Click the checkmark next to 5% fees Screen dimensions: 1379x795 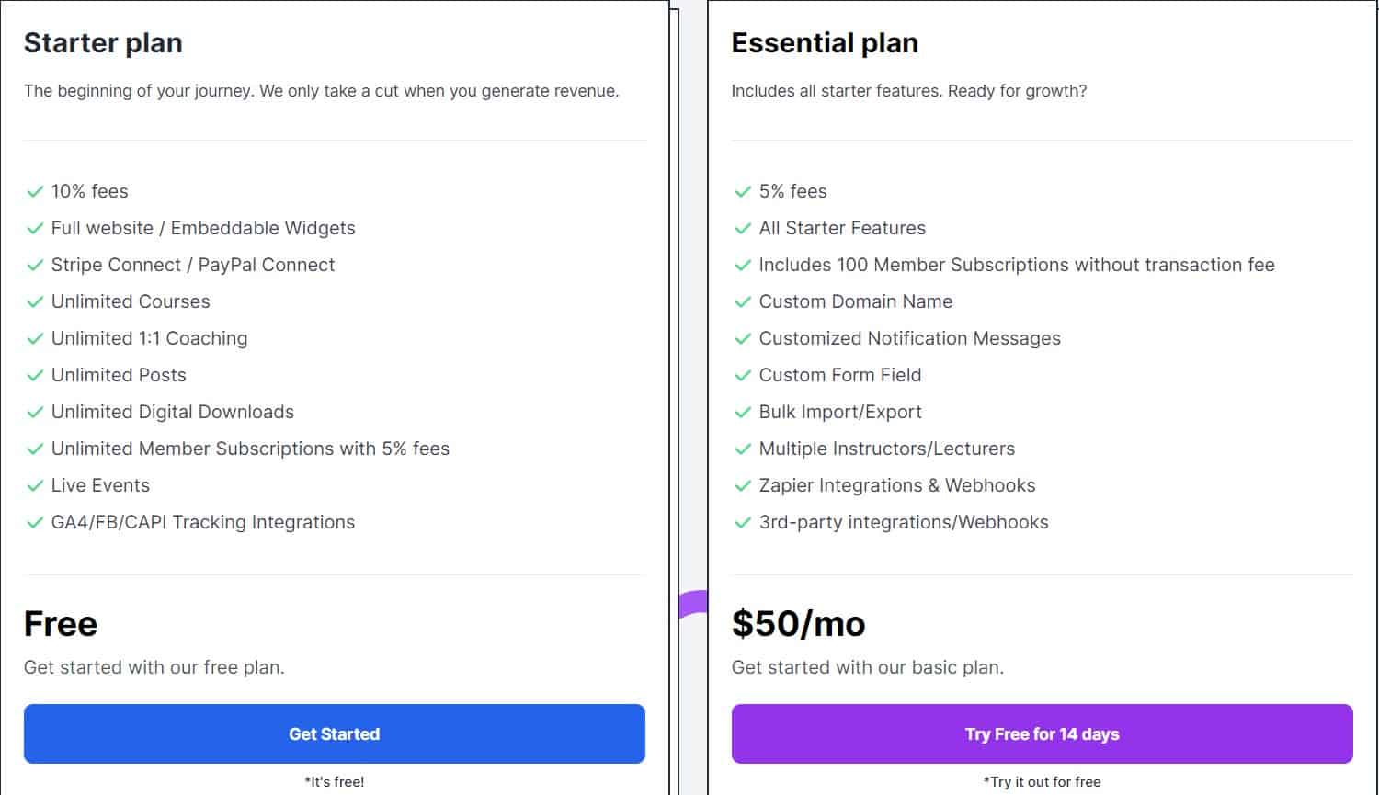(743, 191)
